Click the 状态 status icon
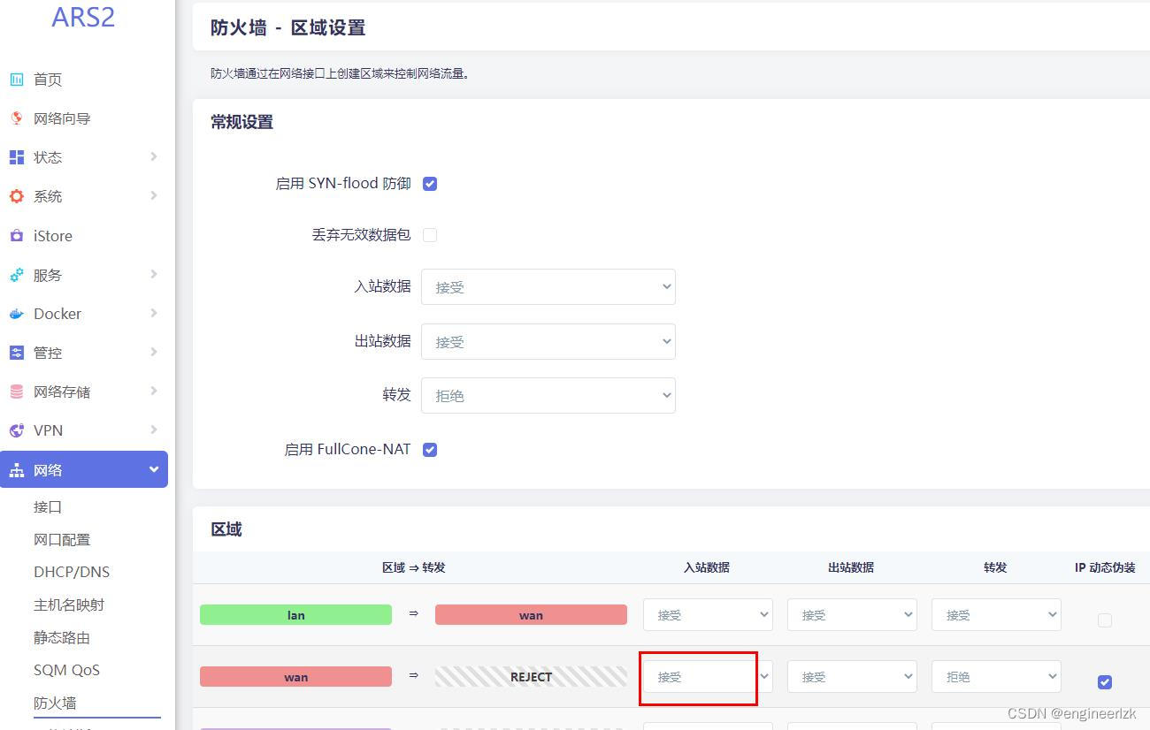 click(x=17, y=157)
